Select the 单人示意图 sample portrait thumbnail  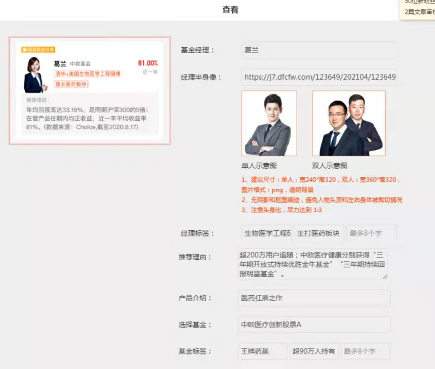269,123
